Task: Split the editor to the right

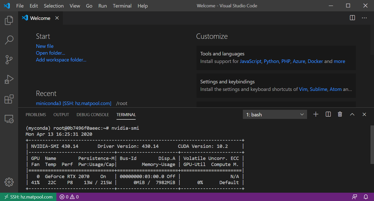Action: (352, 18)
